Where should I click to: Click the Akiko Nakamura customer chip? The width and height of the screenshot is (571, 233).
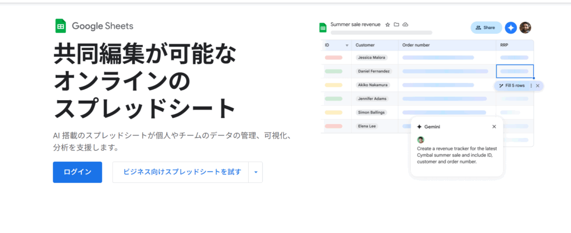[372, 85]
